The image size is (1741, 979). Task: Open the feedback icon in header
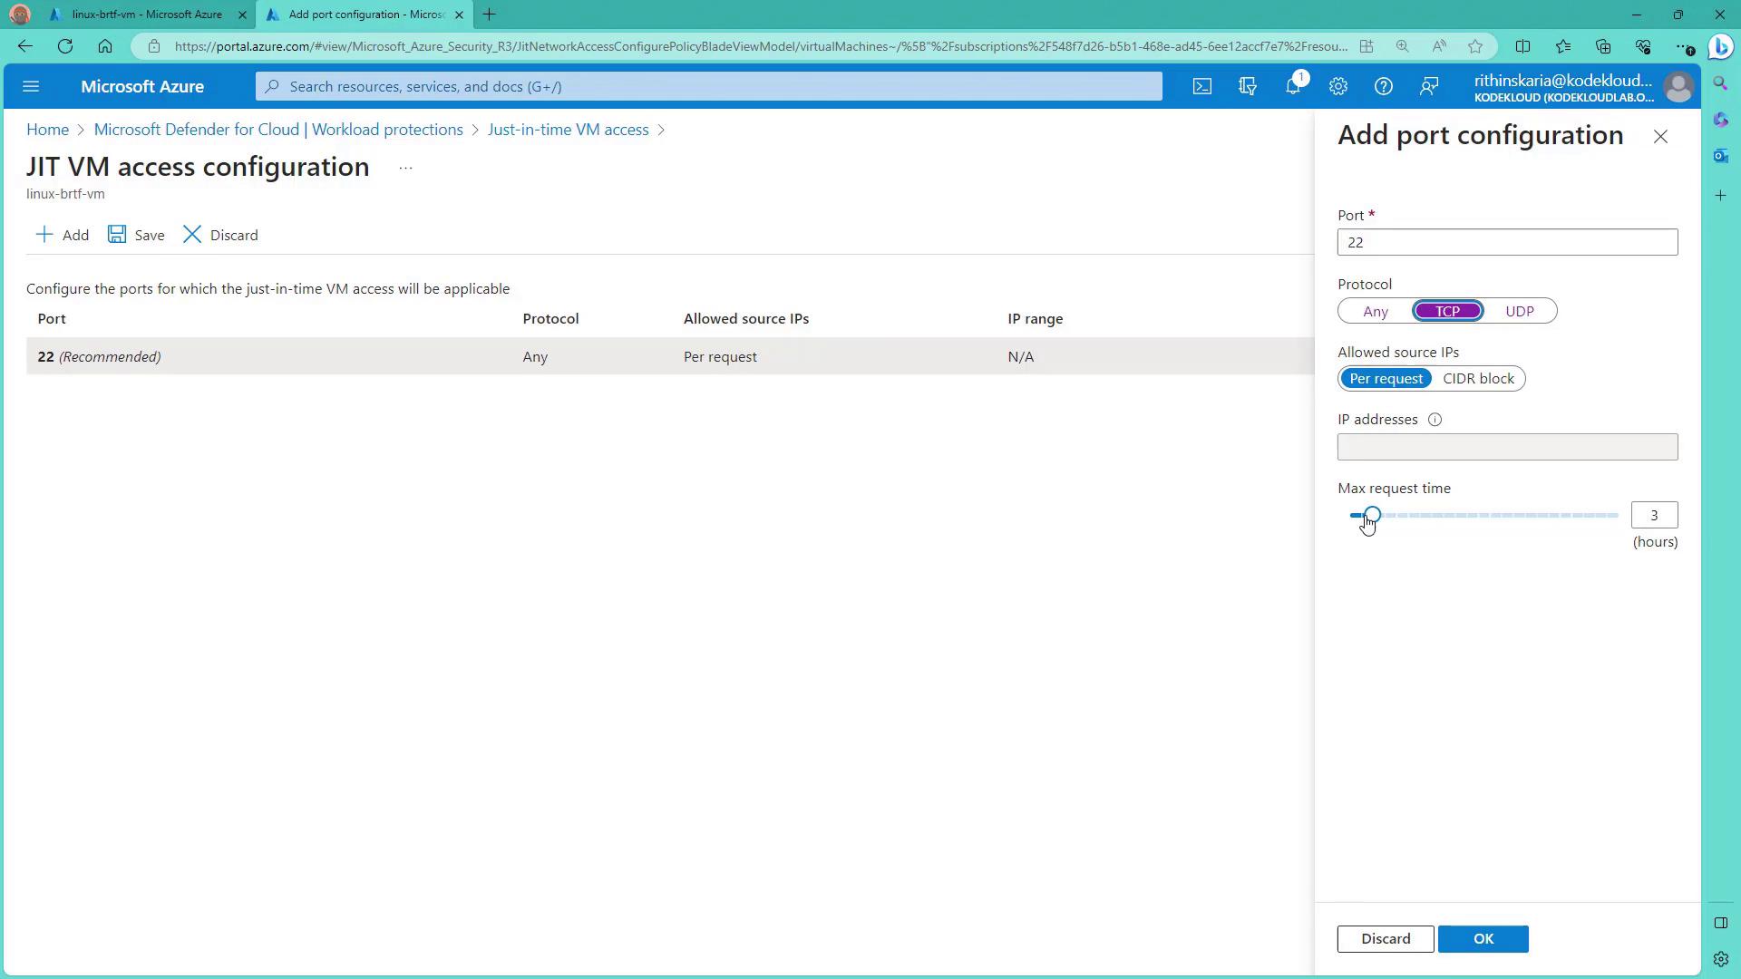(1428, 86)
